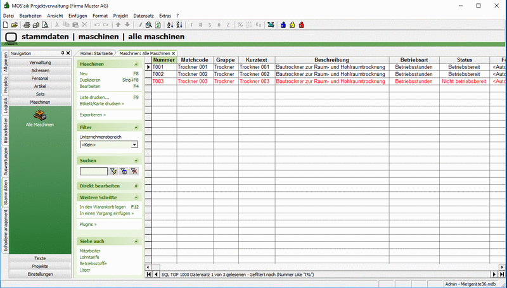This screenshot has height=288, width=507.
Task: Collapse the Suchen panel section
Action: [x=136, y=161]
